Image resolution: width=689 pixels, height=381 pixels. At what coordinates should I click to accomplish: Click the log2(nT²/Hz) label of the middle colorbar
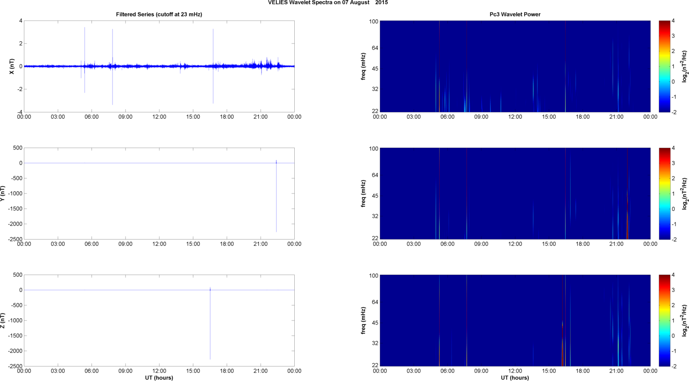click(685, 193)
